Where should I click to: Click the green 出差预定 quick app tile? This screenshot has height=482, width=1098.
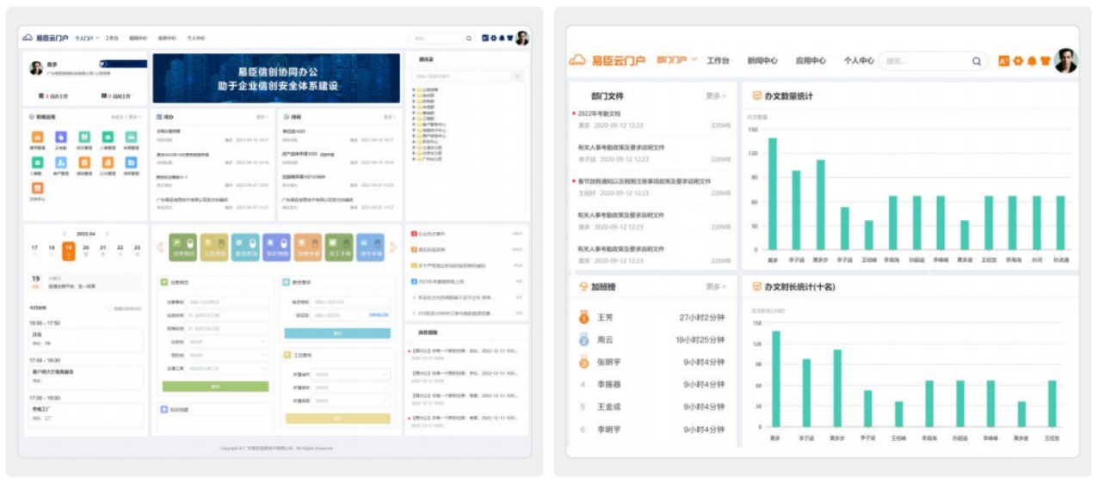pos(183,247)
